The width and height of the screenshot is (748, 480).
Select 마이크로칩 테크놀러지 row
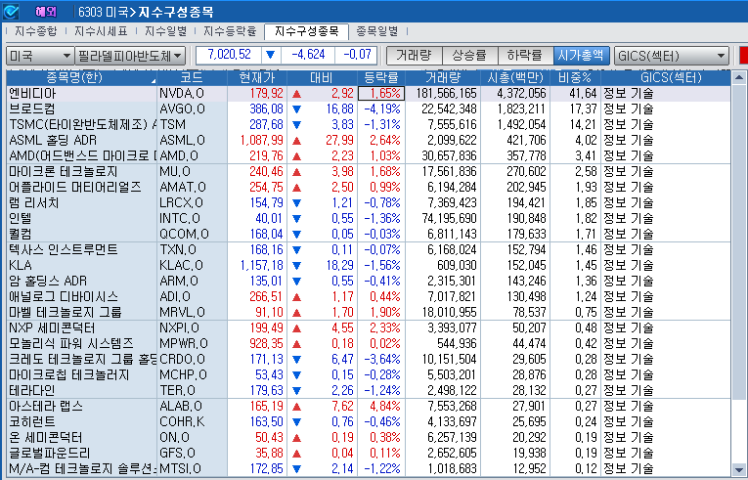(369, 375)
